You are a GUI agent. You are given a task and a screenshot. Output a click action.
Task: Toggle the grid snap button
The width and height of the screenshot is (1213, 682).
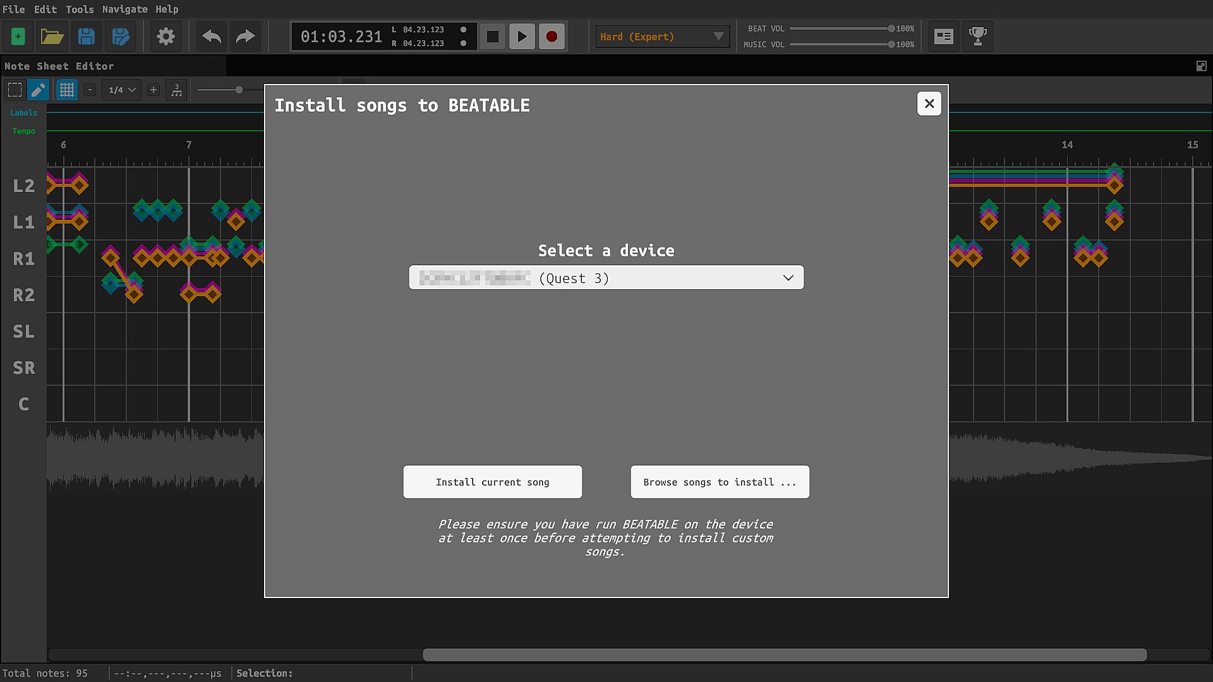click(66, 90)
